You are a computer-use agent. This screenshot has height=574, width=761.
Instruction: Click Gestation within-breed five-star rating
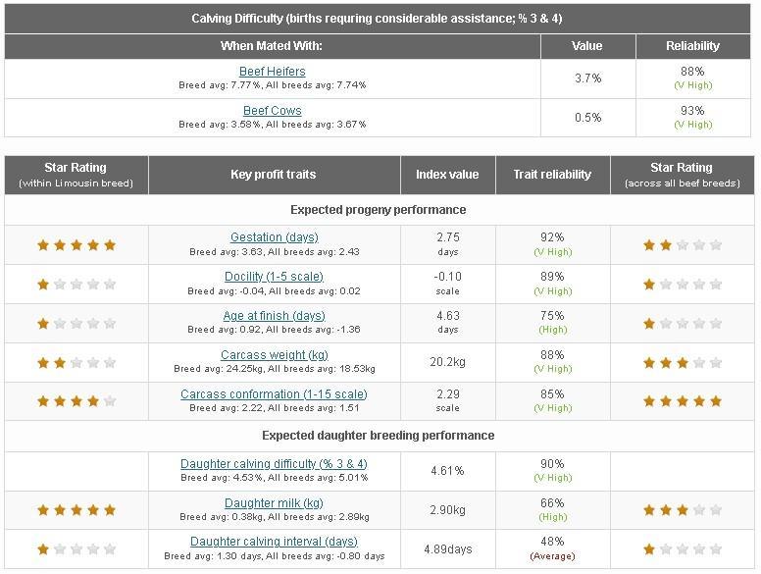pyautogui.click(x=76, y=245)
